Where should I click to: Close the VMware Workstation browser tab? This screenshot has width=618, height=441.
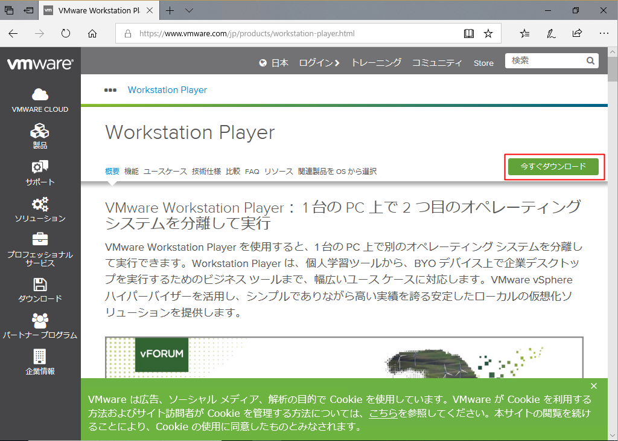(x=150, y=10)
